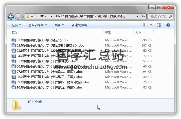
Task: Open the 包含到库中 menu
Action: point(38,25)
